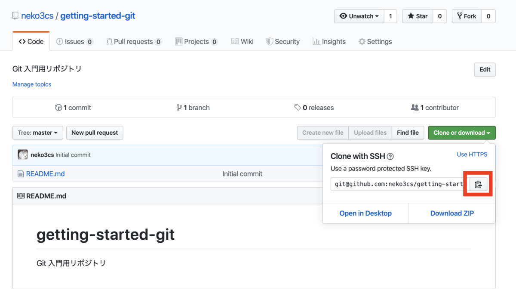516x303 pixels.
Task: Open the getting-started-git repository link
Action: (98, 16)
